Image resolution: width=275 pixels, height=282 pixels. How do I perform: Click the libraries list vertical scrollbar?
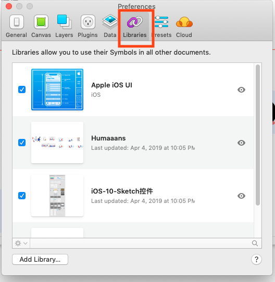coord(258,135)
